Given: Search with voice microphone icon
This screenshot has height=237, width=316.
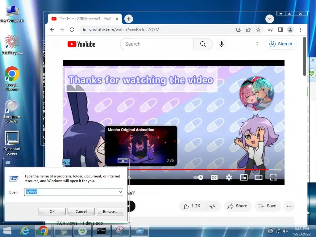Looking at the screenshot, I should pos(222,44).
